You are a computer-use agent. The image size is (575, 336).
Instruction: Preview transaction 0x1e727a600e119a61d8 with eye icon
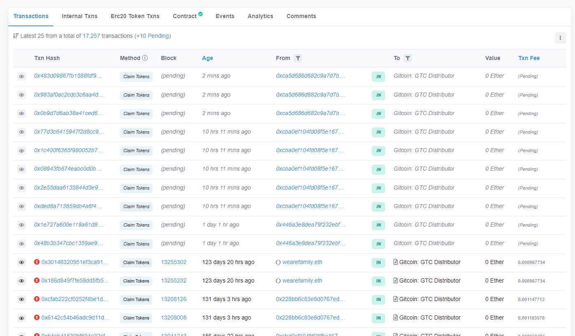tap(21, 225)
